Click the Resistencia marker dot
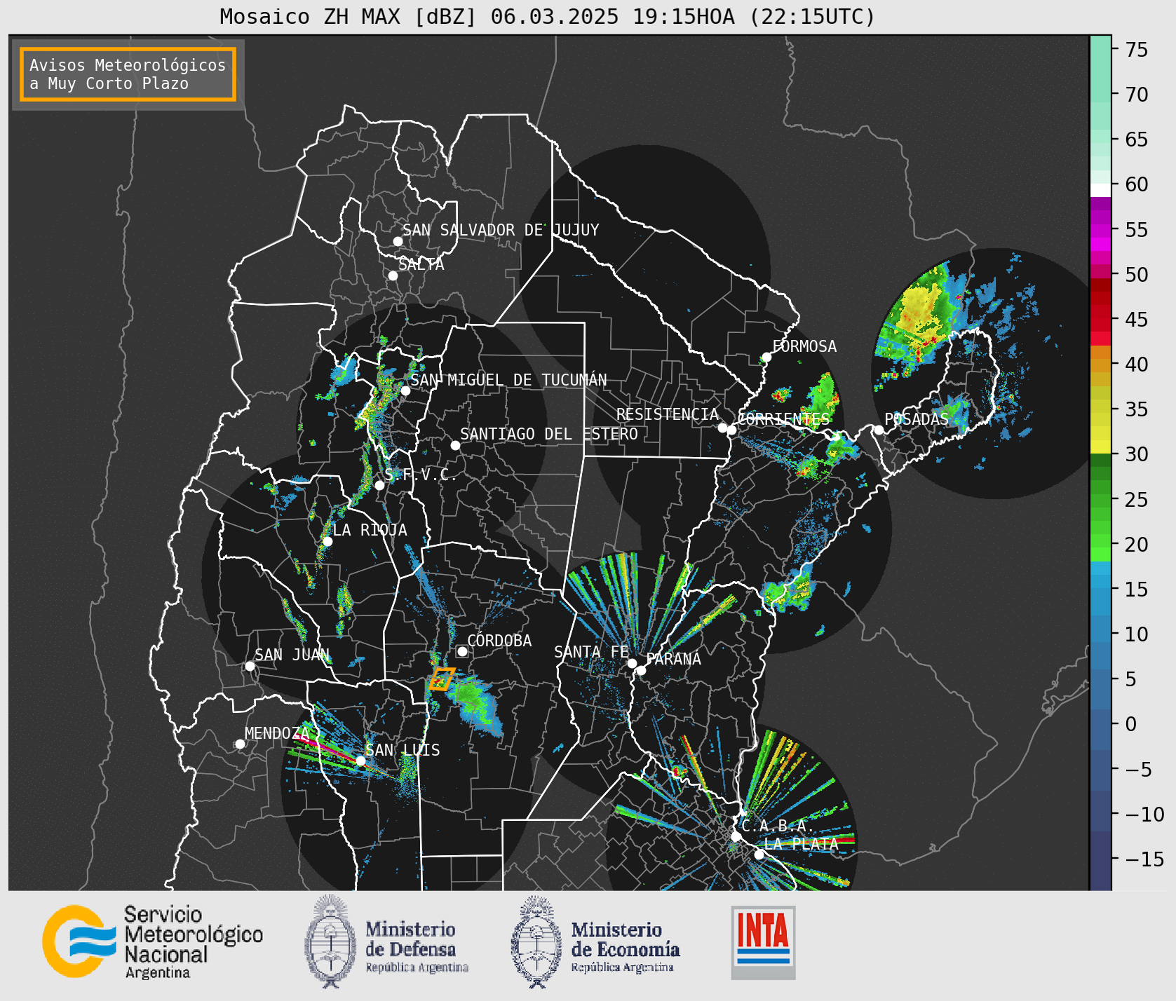Image resolution: width=1176 pixels, height=1001 pixels. coord(722,428)
